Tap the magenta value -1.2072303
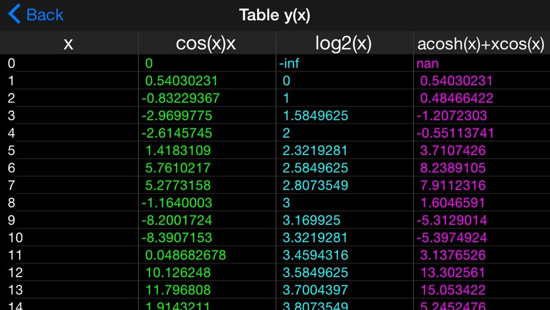550x310 pixels. pos(452,116)
